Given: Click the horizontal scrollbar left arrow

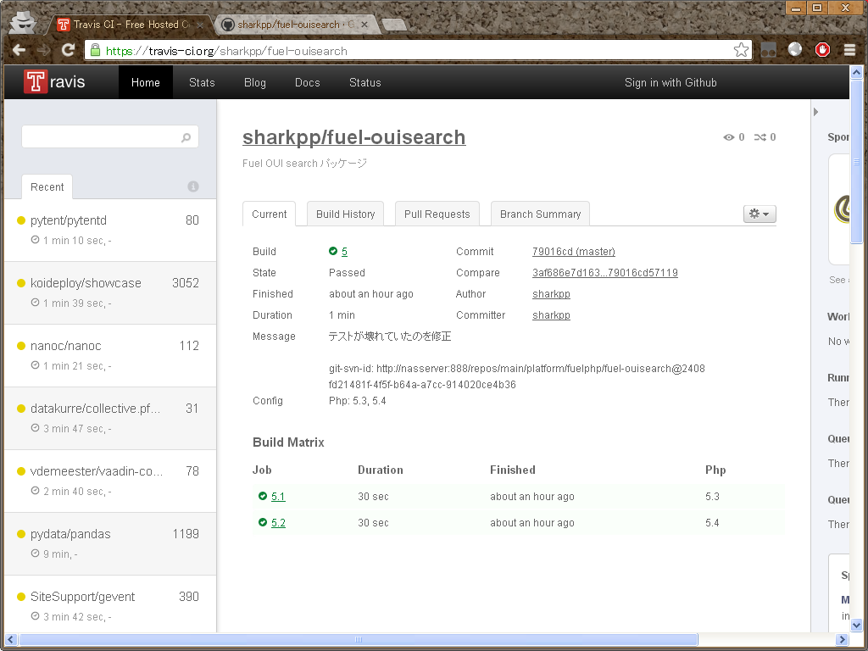Looking at the screenshot, I should (x=10, y=640).
